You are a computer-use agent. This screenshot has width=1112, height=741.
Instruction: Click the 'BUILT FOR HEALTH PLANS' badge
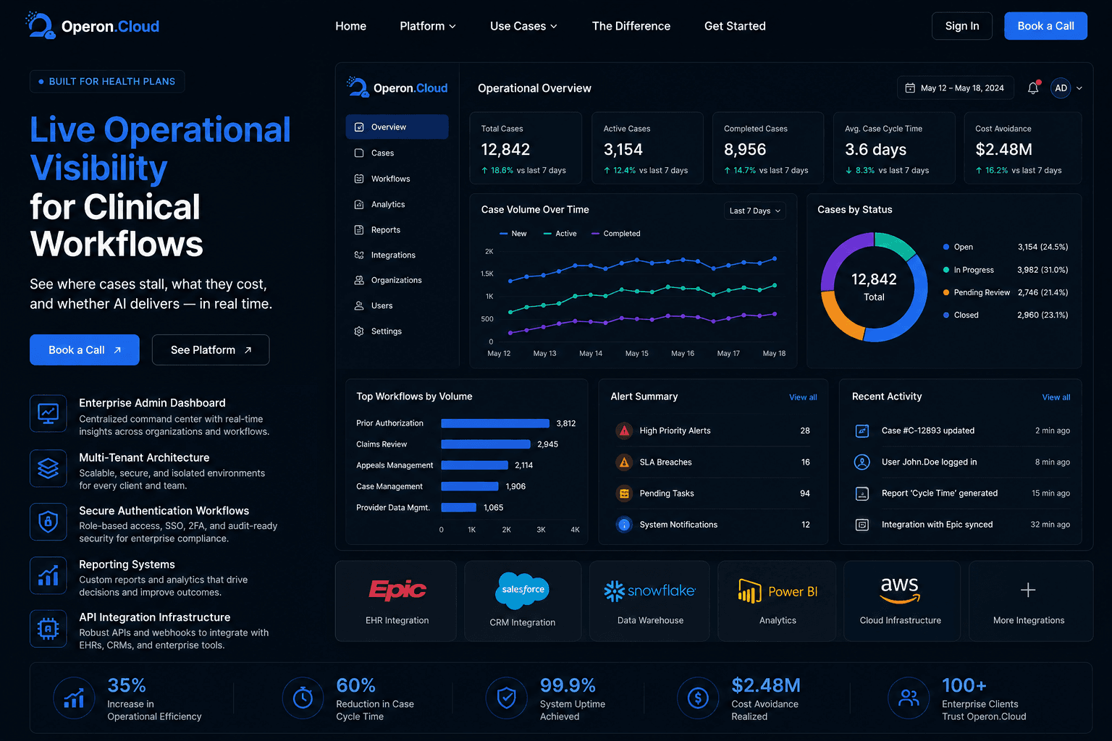[x=107, y=82]
